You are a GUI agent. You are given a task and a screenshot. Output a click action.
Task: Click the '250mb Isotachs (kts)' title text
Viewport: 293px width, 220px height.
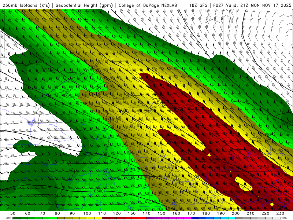pos(26,5)
